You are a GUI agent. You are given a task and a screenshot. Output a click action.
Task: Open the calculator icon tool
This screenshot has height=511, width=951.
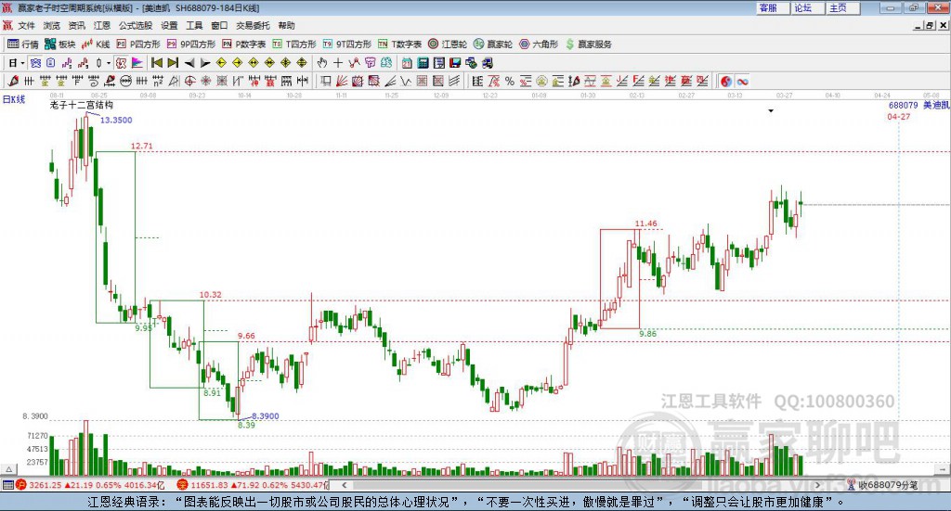(x=423, y=63)
